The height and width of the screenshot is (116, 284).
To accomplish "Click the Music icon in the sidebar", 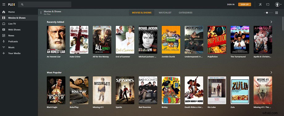I will click(4, 47).
